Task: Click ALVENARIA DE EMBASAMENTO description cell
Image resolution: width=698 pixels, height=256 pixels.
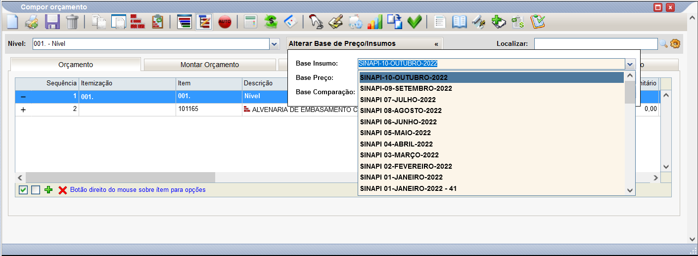Action: [300, 110]
